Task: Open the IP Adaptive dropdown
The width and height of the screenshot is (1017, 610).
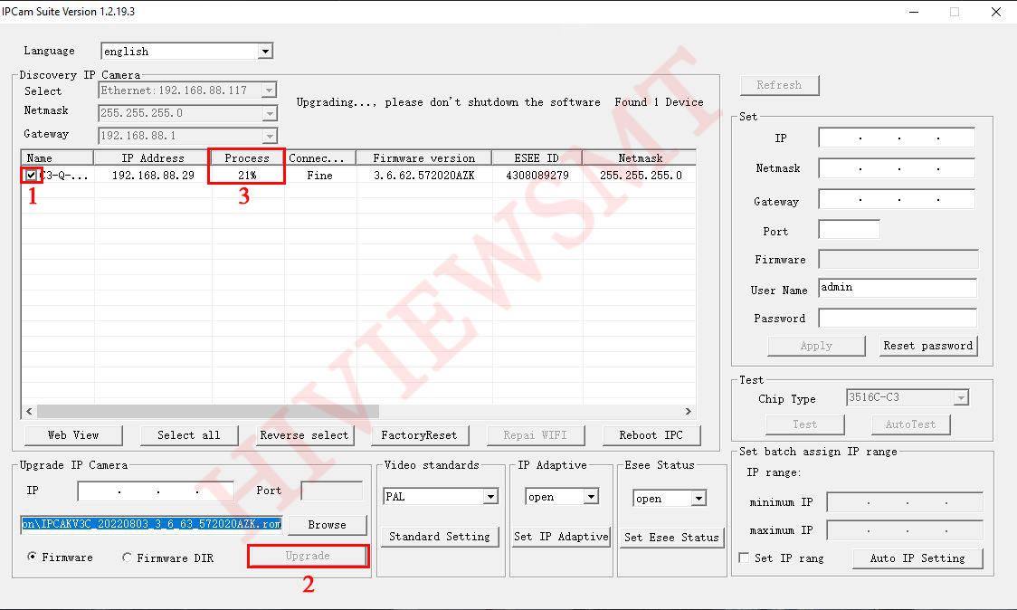Action: click(x=590, y=497)
